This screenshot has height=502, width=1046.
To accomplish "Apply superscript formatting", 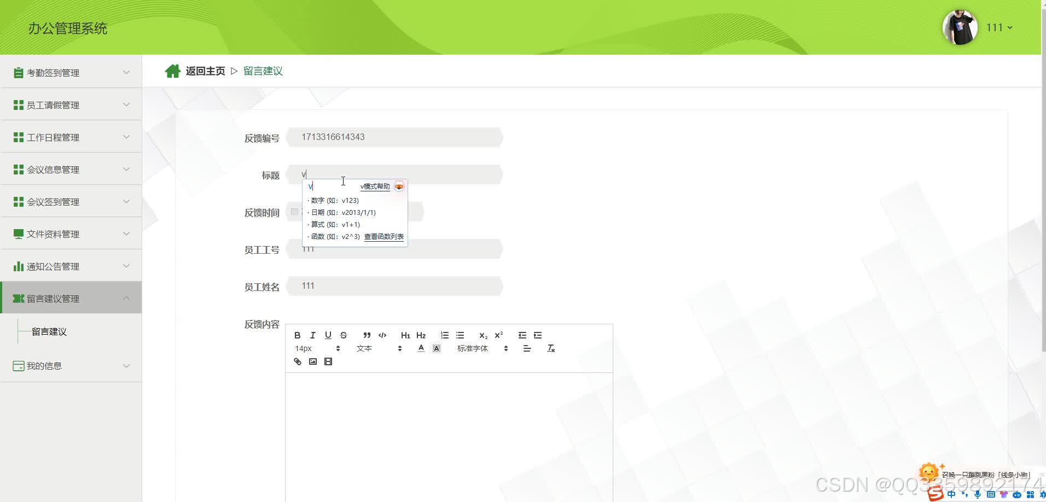I will (498, 335).
